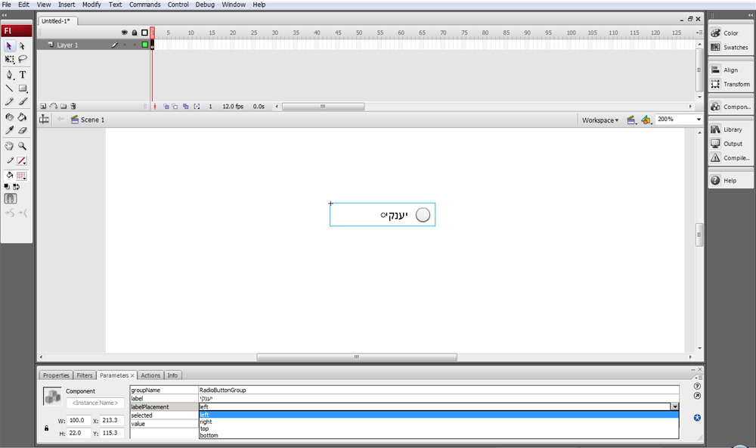Choose 'right' in labelPlacement list
The image size is (756, 448).
(438, 422)
